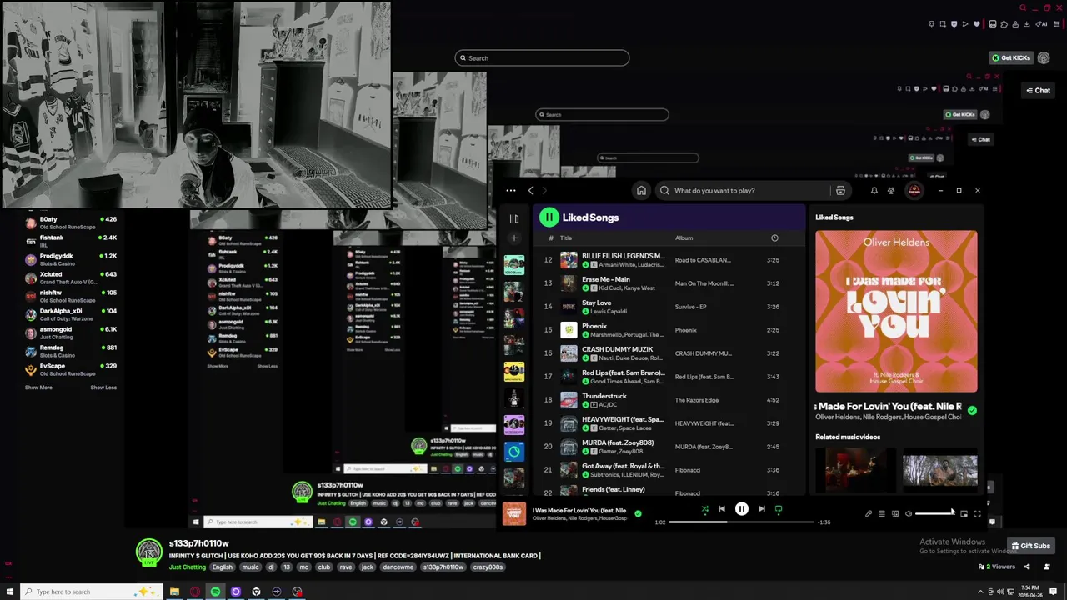The image size is (1067, 600).
Task: Pause playback in Spotify player bar
Action: click(742, 509)
